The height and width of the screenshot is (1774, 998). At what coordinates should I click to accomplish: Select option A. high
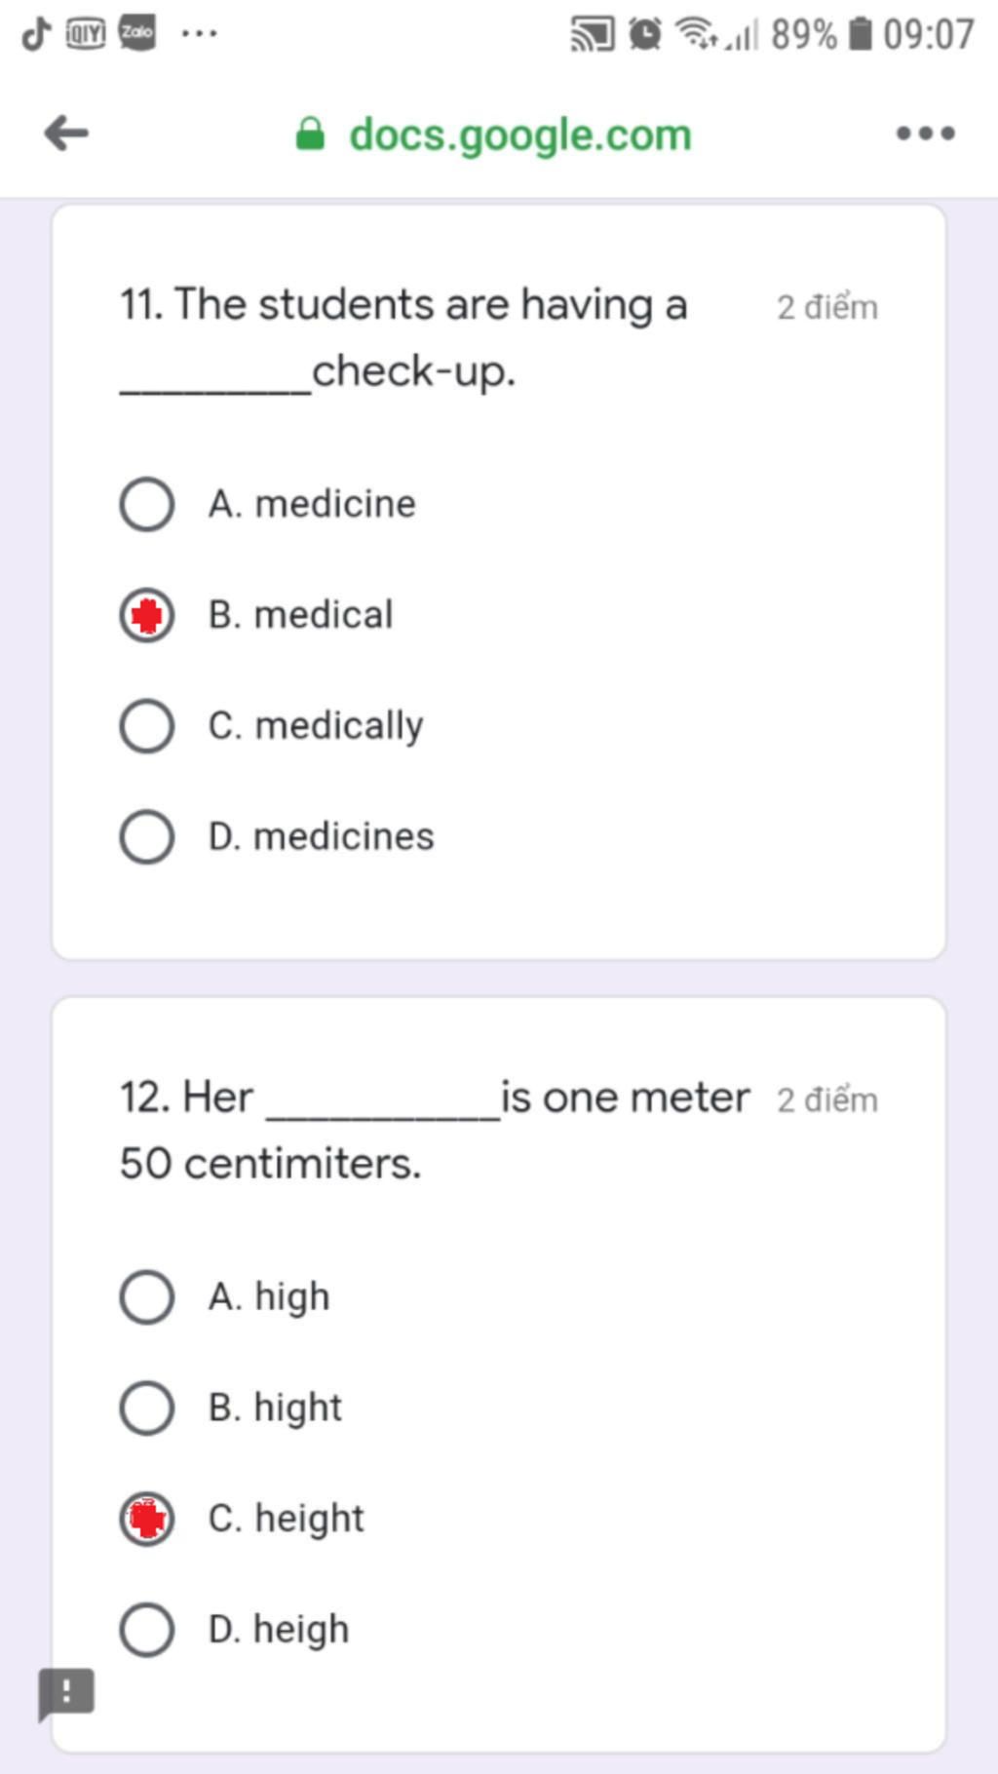(225, 1297)
